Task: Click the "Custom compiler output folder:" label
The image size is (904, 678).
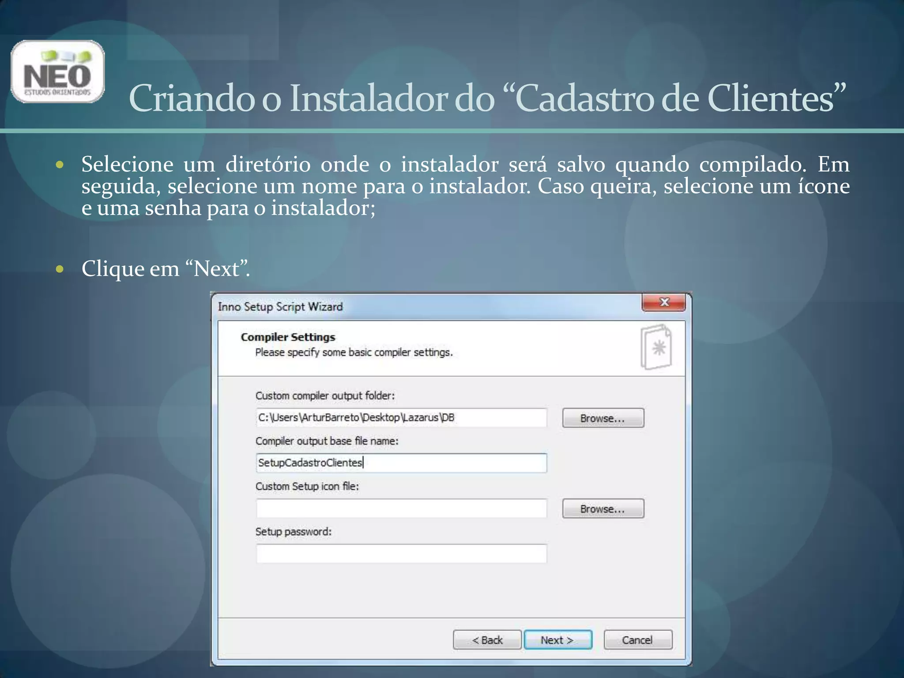Action: click(x=325, y=396)
